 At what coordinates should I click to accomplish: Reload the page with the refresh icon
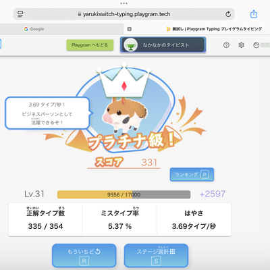tap(228, 14)
